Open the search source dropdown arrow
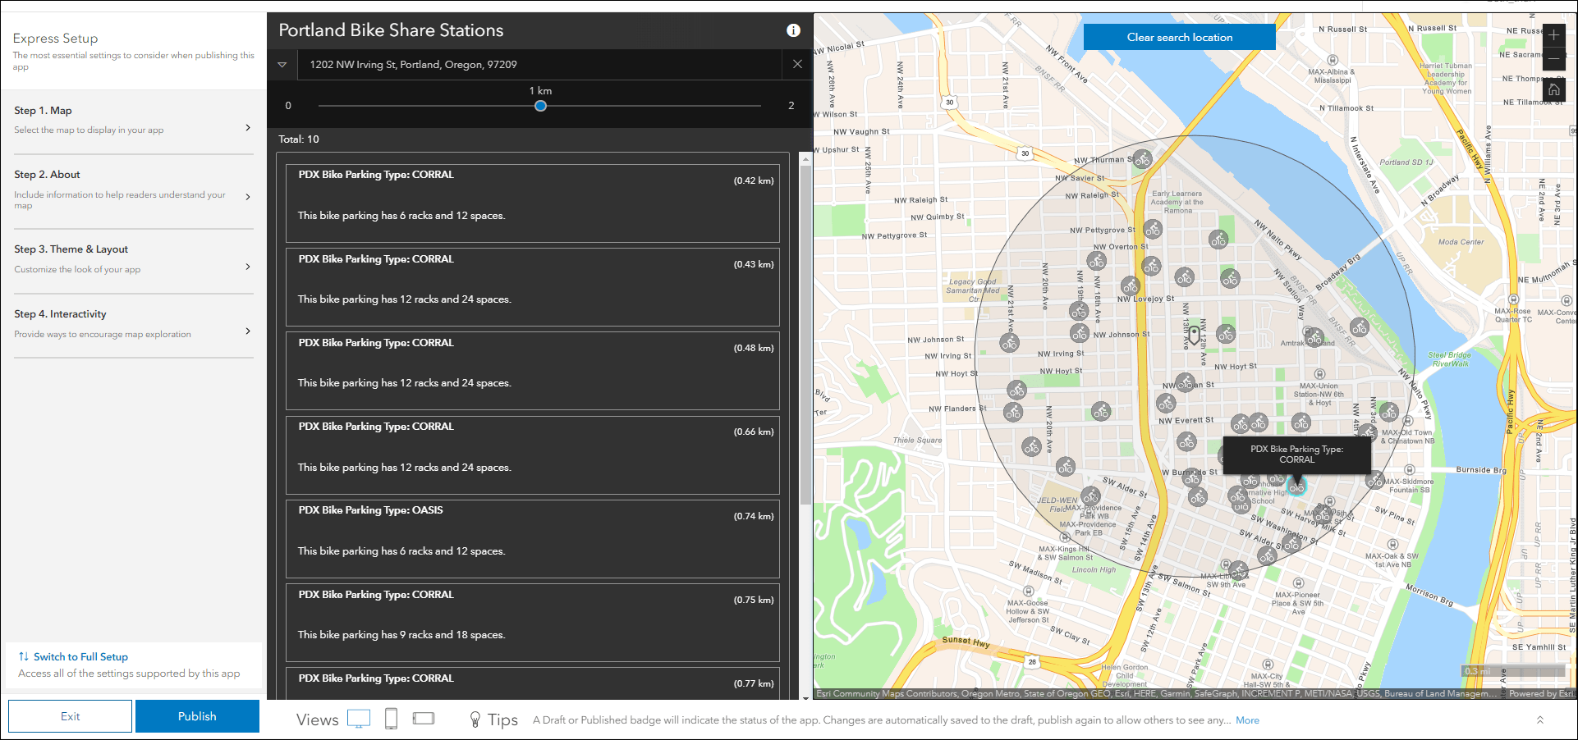1578x740 pixels. coord(282,65)
